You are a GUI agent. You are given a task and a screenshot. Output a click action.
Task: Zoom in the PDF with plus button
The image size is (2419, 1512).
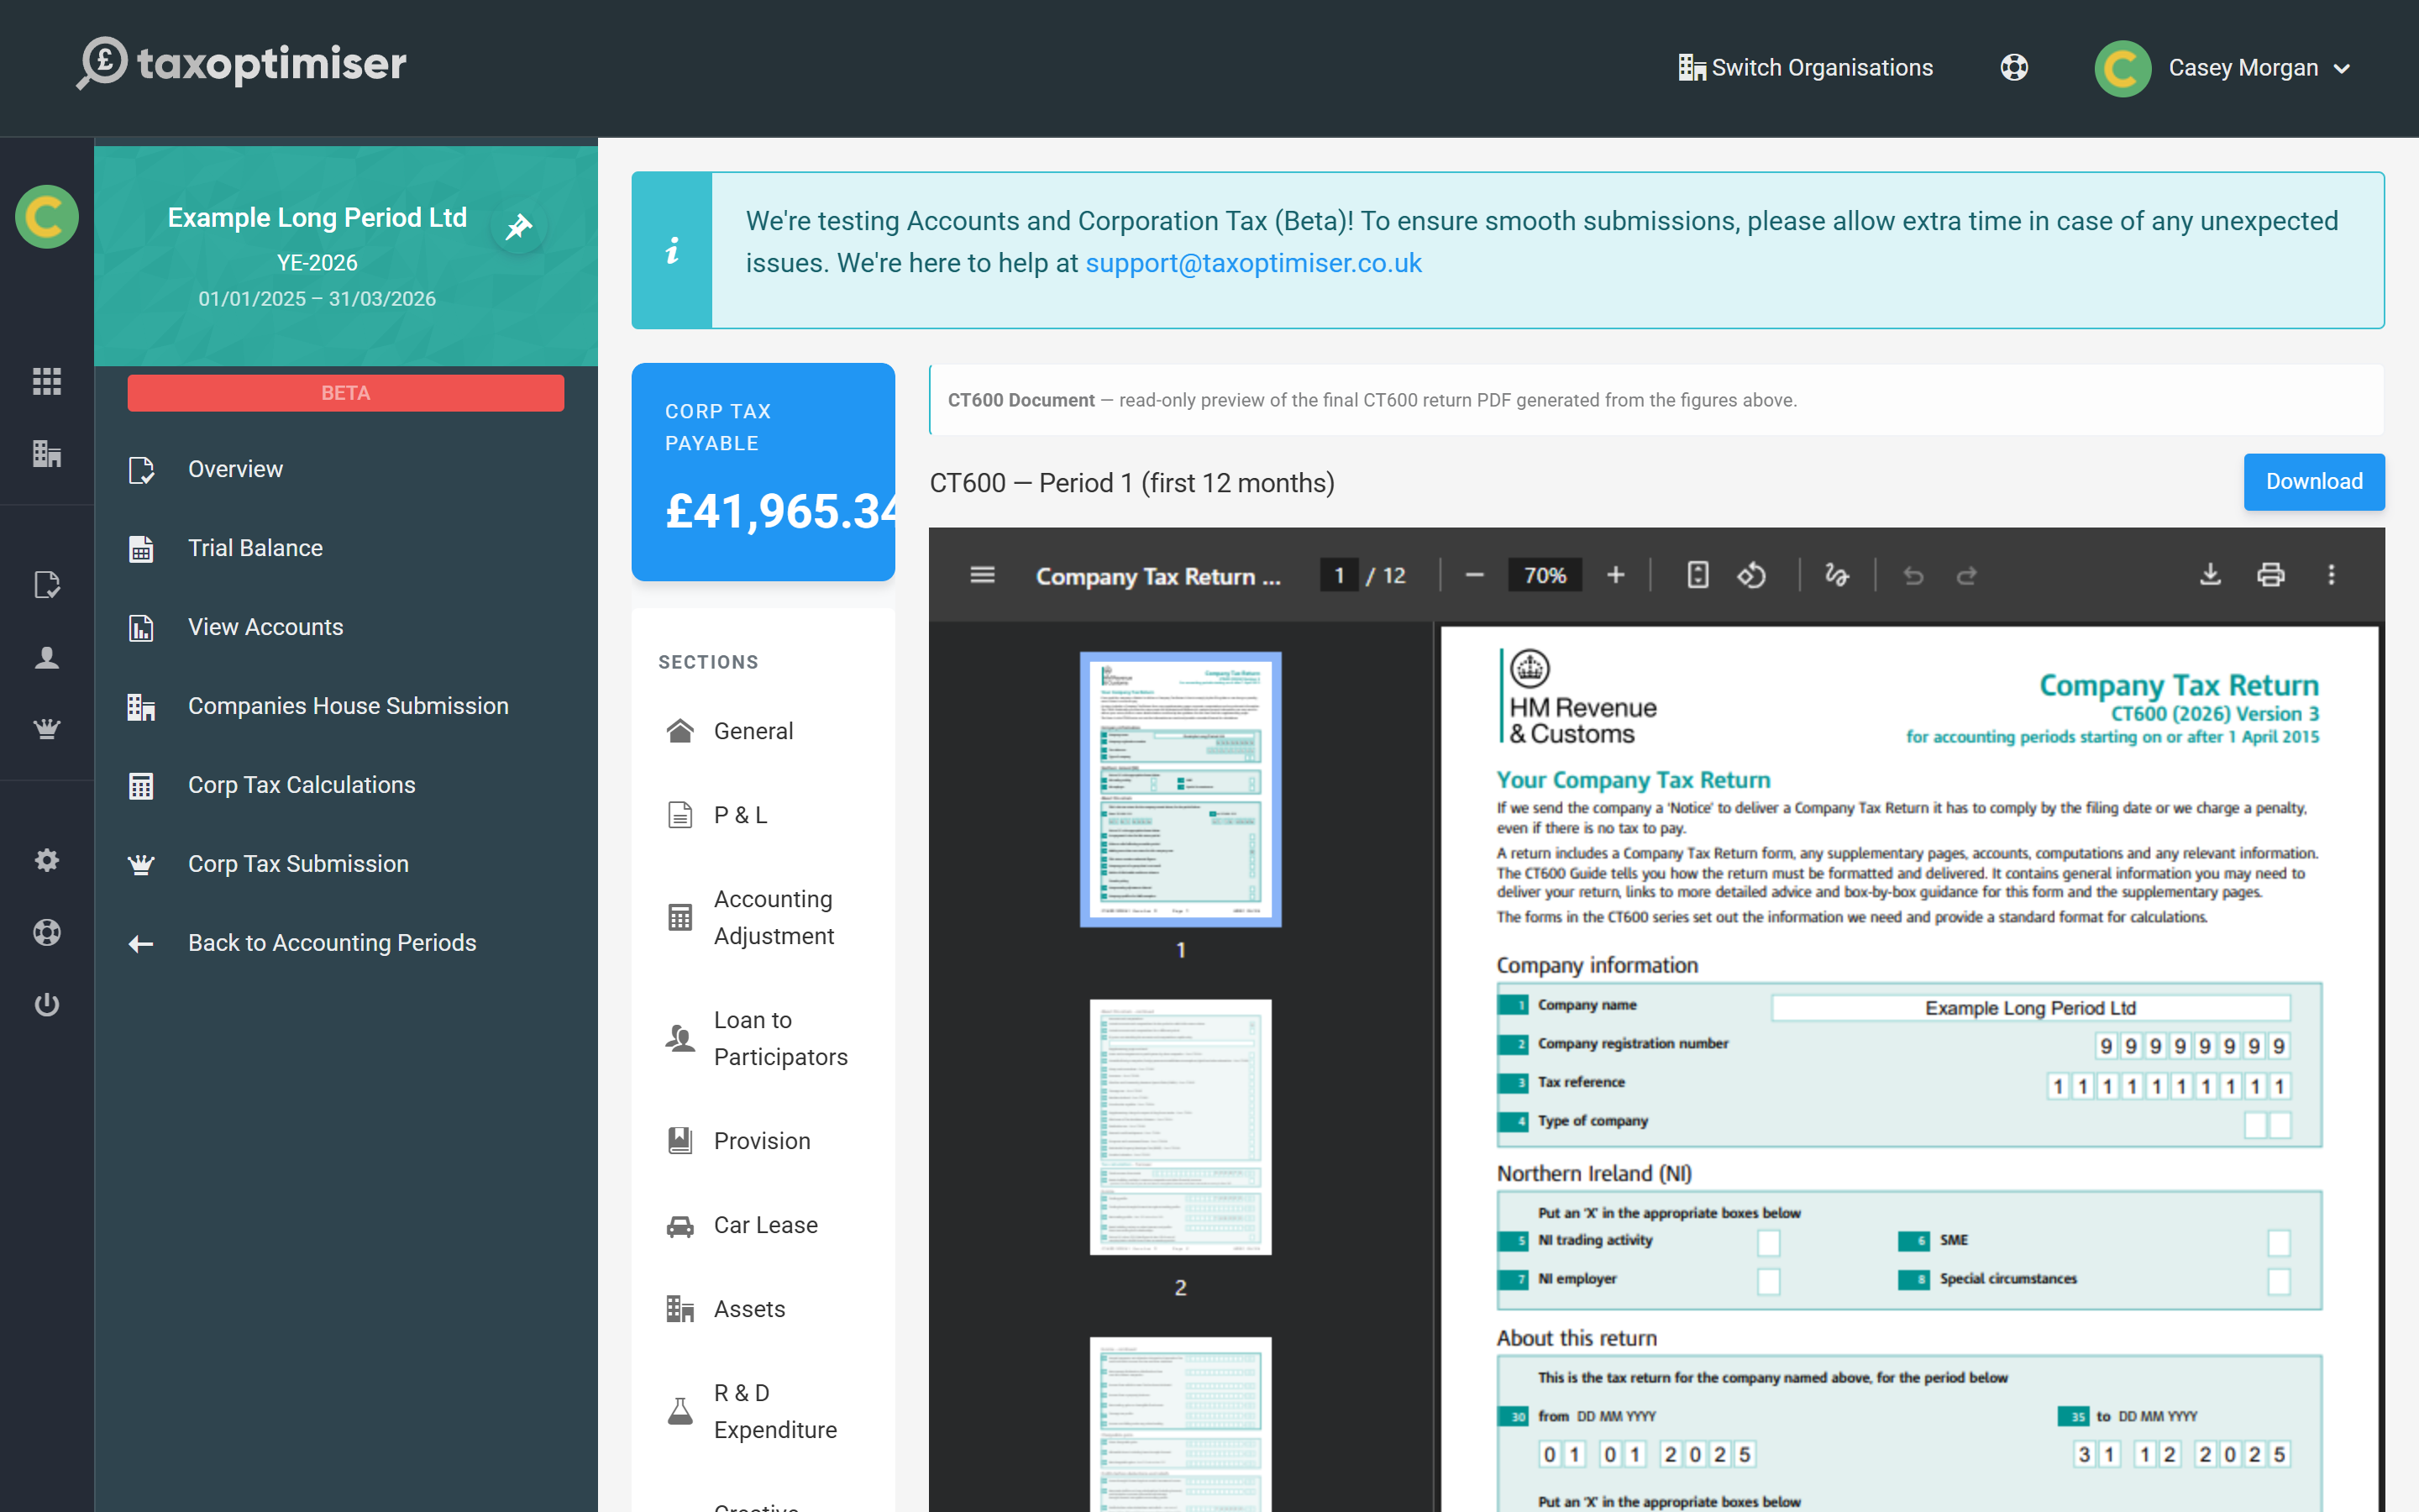coord(1615,575)
